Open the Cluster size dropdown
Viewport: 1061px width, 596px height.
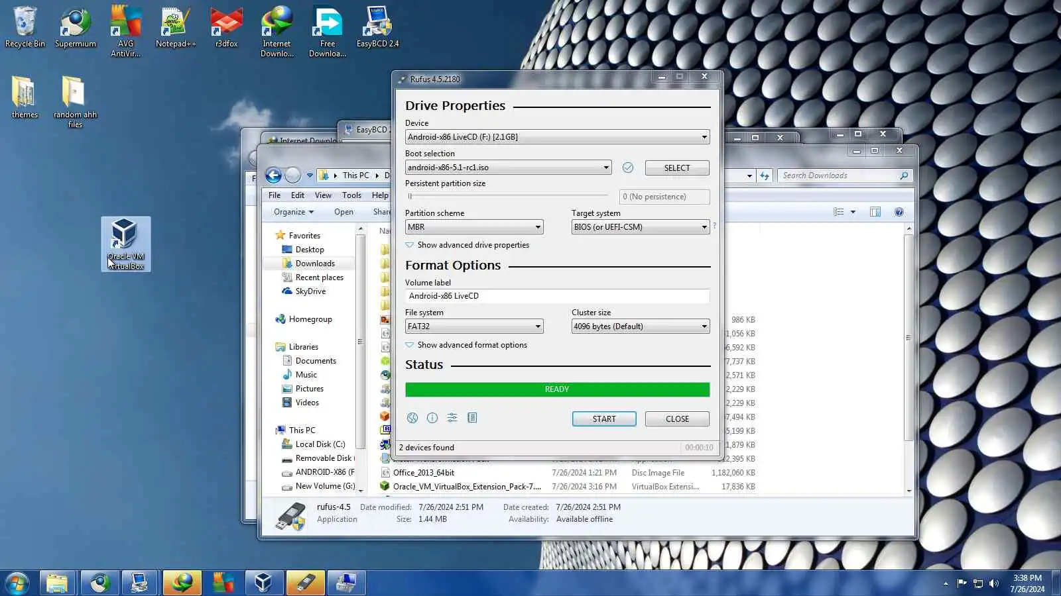(641, 326)
